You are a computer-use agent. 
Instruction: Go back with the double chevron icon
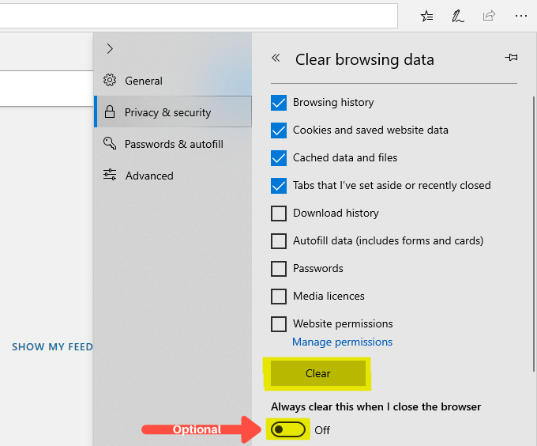coord(276,58)
